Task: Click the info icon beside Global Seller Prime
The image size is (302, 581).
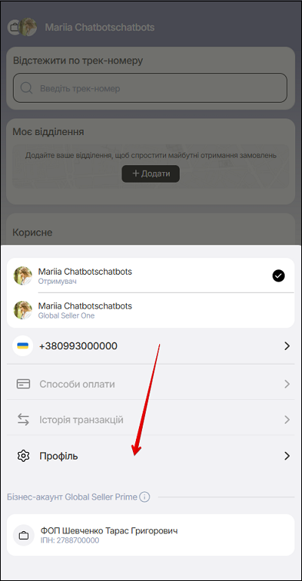Action: point(144,496)
